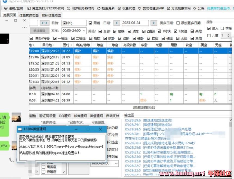The image size is (234, 179).
Task: Open the QQ通知 tab
Action: pos(64,116)
